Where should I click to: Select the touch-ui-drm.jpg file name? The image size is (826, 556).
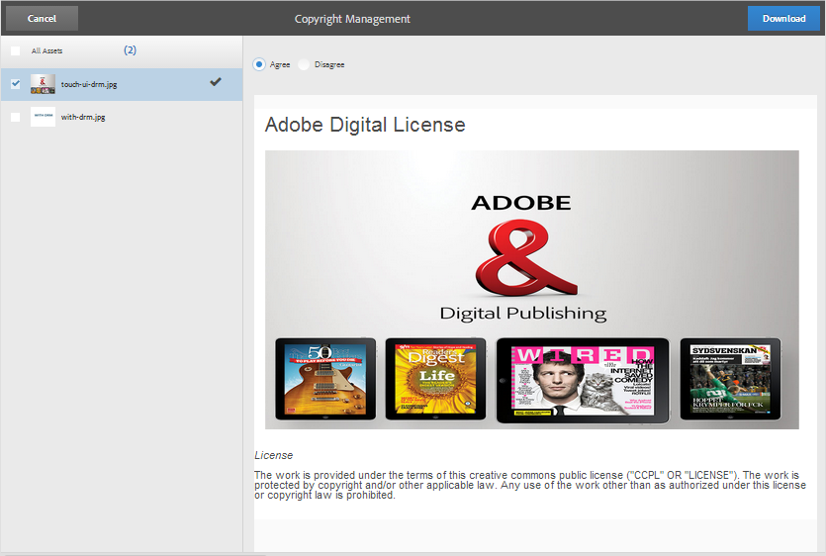click(x=89, y=84)
